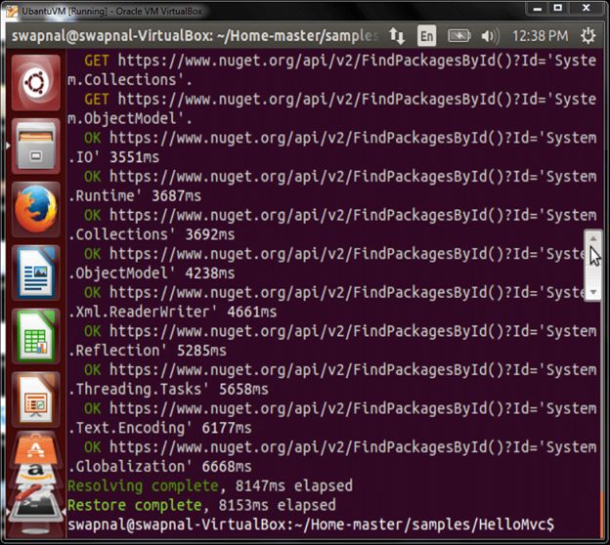Open the Files manager in launcher
The height and width of the screenshot is (545, 610).
click(36, 147)
